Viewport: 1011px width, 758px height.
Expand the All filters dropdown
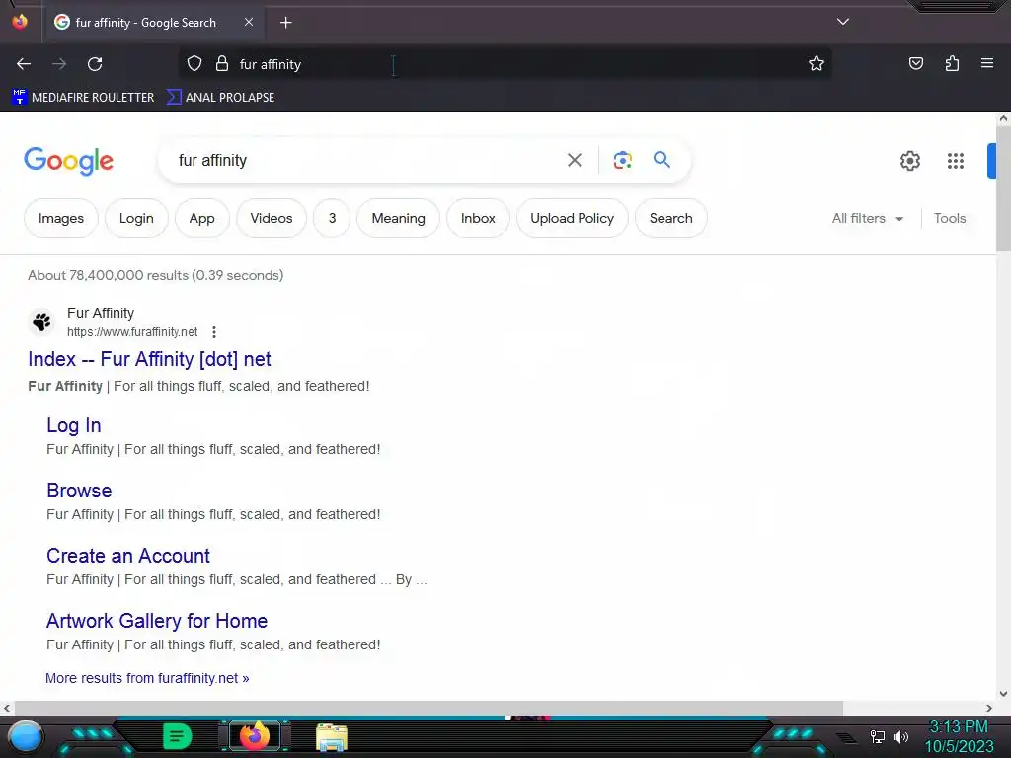click(x=868, y=218)
